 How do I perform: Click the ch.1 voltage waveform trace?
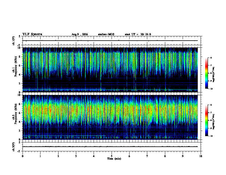point(110,41)
